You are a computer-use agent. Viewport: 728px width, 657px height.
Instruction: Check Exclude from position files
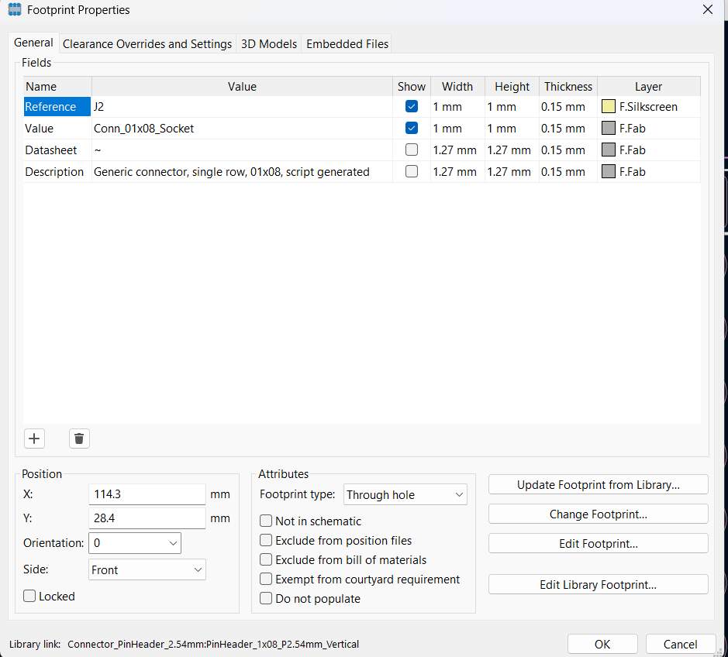coord(266,540)
